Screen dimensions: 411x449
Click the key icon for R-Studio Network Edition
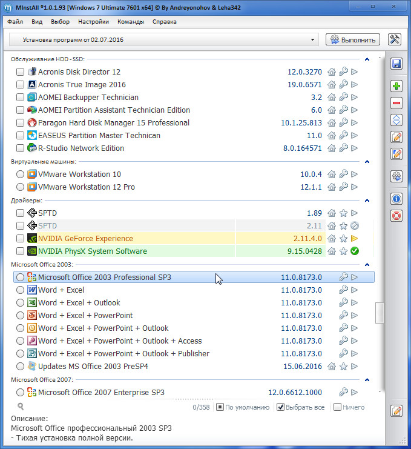click(x=343, y=148)
